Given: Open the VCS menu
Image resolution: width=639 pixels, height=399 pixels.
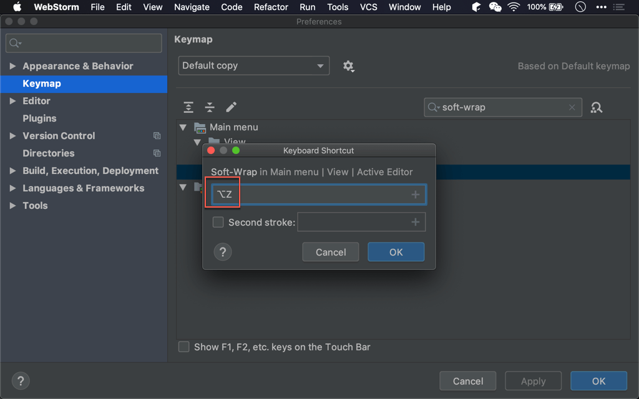Looking at the screenshot, I should [368, 7].
